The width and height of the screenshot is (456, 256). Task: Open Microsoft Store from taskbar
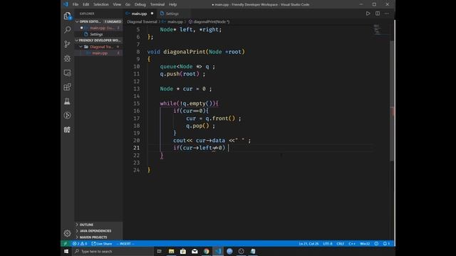coord(183,251)
